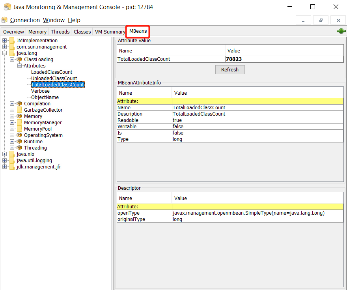Open the Connection menu
347x290 pixels.
pyautogui.click(x=25, y=20)
